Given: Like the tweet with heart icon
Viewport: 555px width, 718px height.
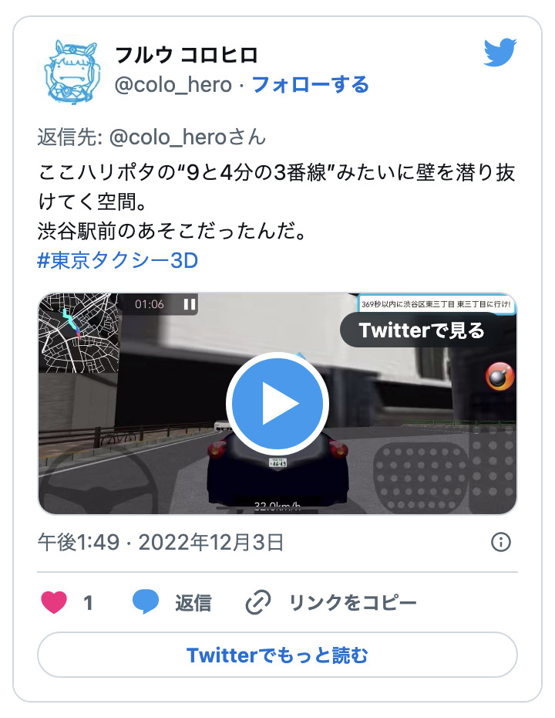Looking at the screenshot, I should (54, 602).
